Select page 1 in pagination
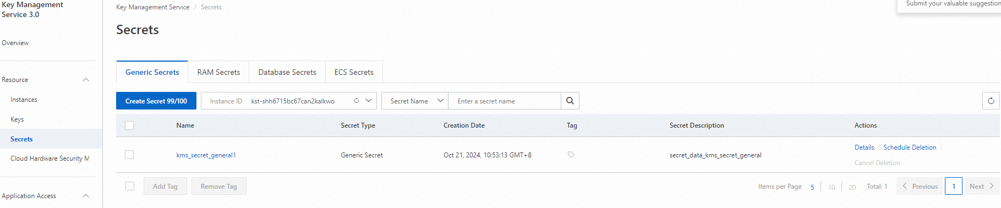Viewport: 1001px width, 208px height. pos(954,186)
